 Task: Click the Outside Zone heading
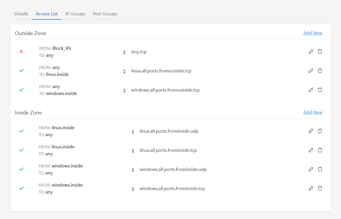(x=30, y=33)
